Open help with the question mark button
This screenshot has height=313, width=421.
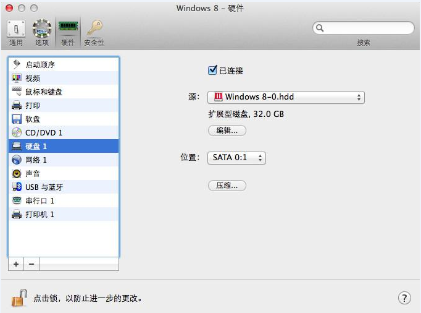point(404,298)
